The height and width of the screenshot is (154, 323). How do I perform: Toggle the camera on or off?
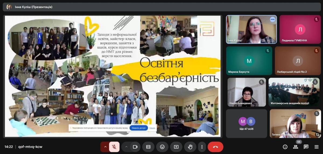[x=135, y=147]
